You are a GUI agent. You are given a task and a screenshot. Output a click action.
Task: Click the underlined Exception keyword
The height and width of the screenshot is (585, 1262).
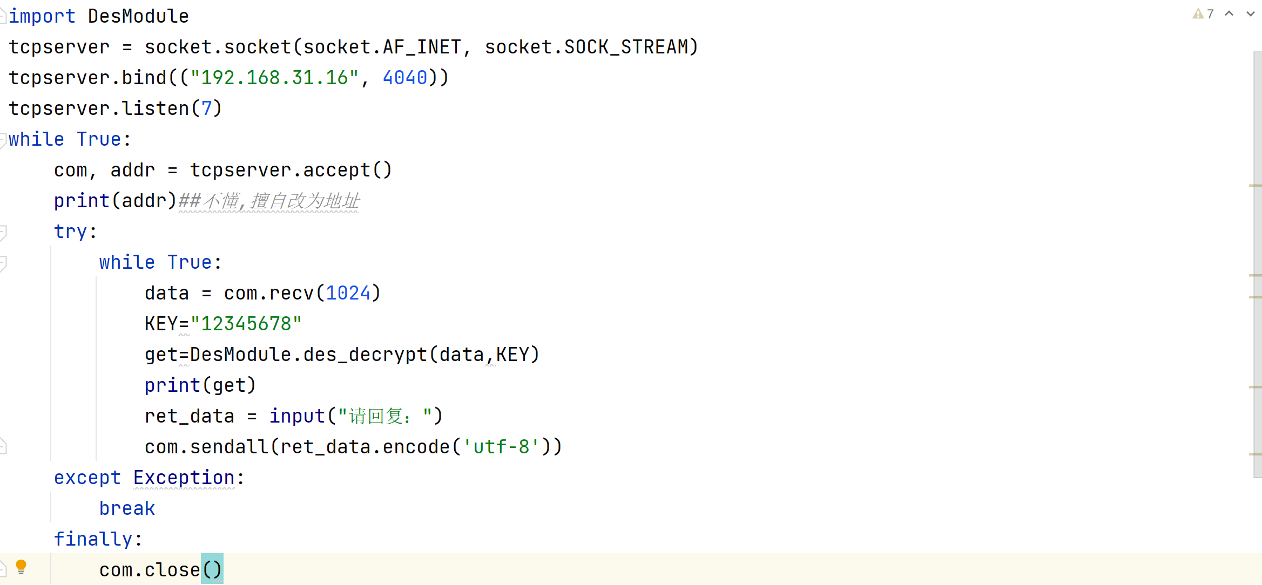click(x=184, y=478)
